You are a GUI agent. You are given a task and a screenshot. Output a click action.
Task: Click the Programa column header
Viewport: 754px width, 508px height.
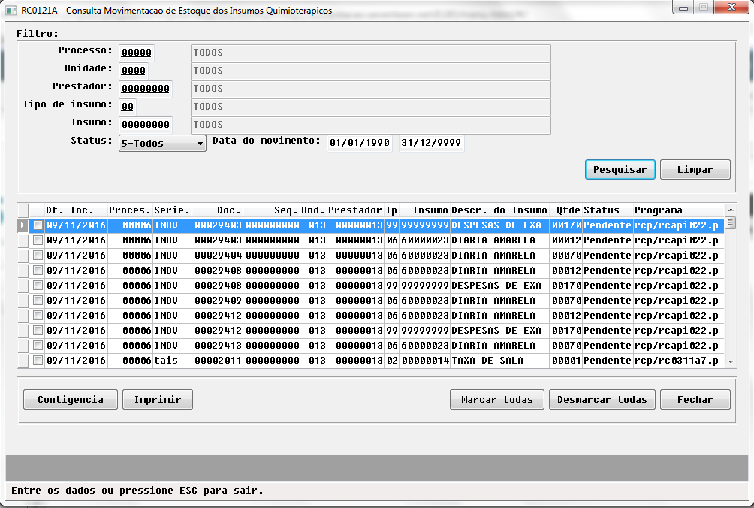(x=678, y=210)
